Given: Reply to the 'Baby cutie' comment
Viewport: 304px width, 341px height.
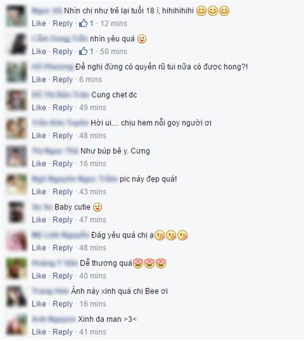Looking at the screenshot, I should (63, 220).
